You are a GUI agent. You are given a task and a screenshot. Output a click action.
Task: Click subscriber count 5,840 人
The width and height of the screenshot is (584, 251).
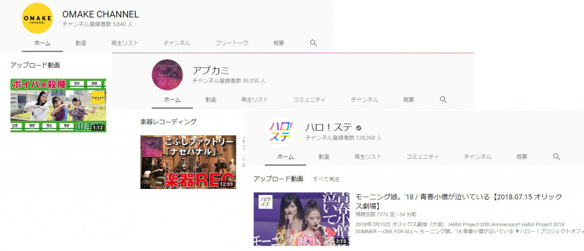coord(97,24)
